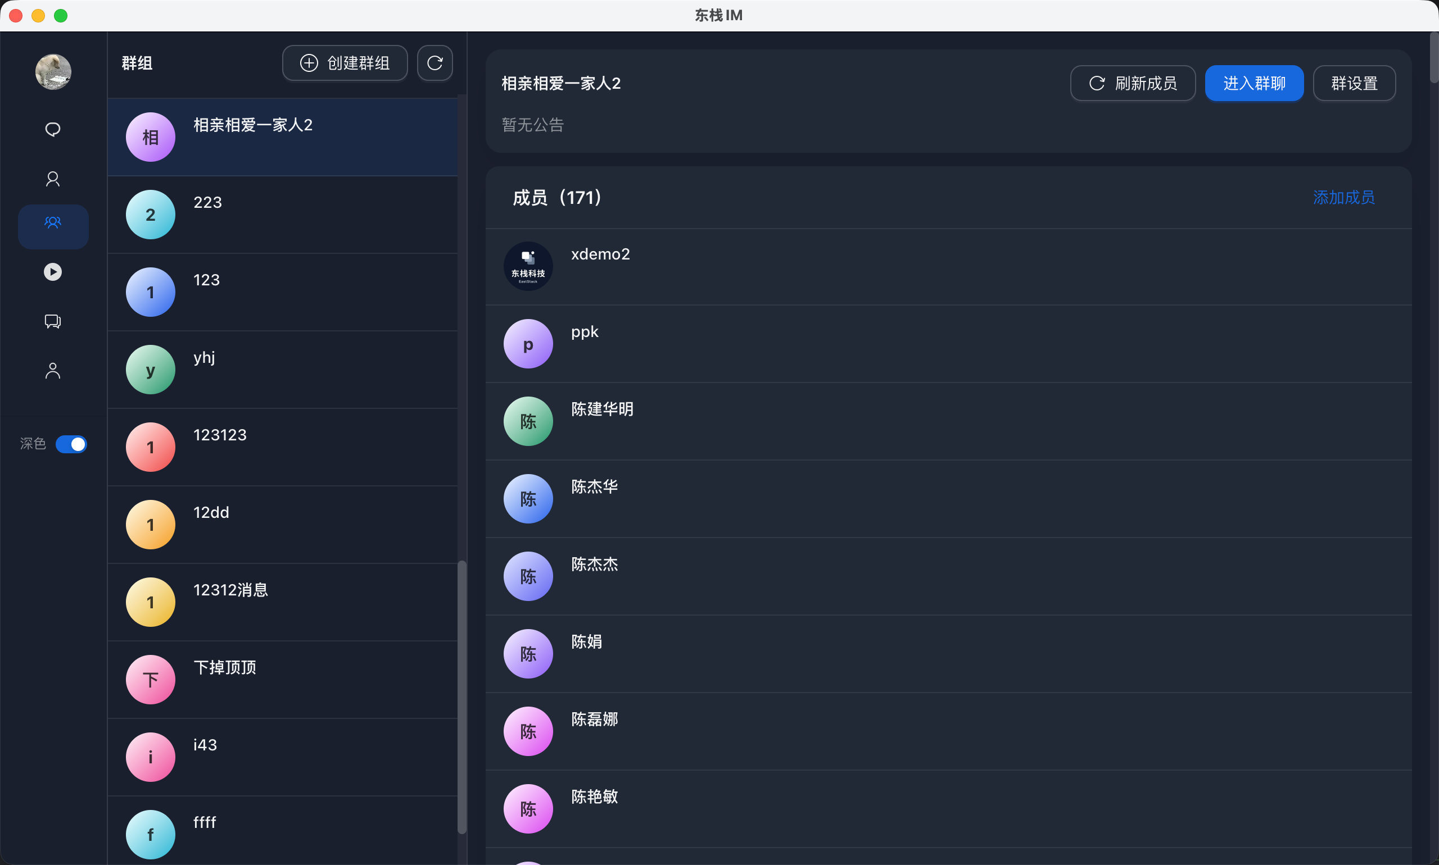The height and width of the screenshot is (865, 1439).
Task: Open member 陈杰杰
Action: click(x=948, y=576)
